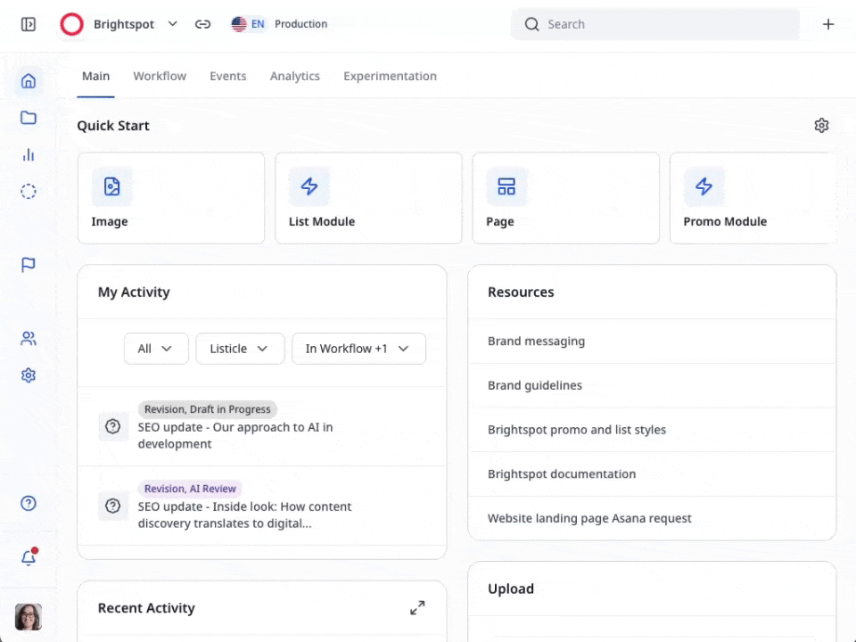Open the users icon in sidebar
856x642 pixels.
tap(29, 339)
